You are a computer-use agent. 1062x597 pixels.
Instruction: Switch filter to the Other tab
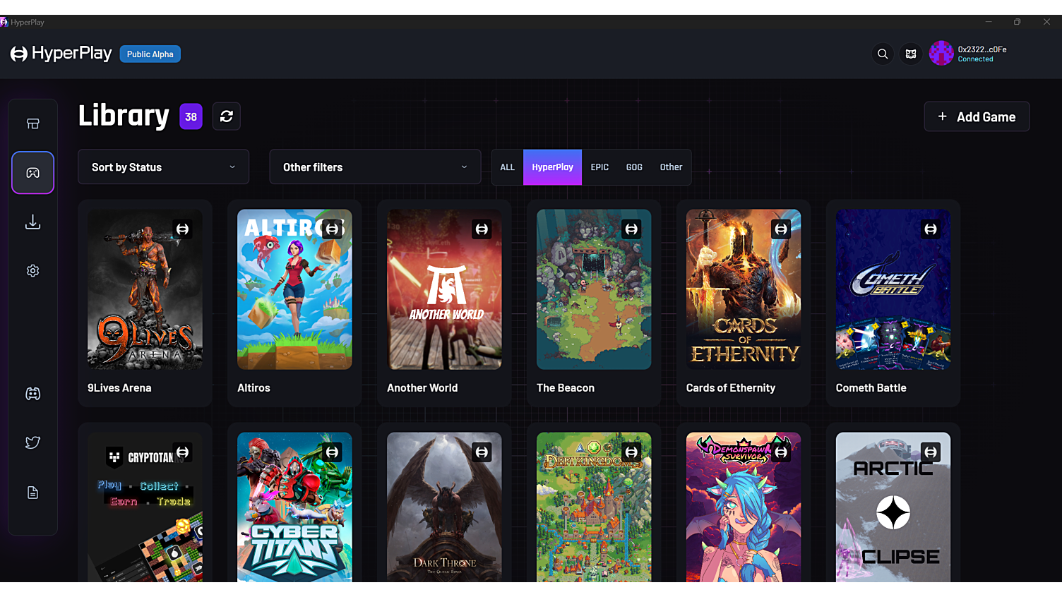pyautogui.click(x=671, y=167)
